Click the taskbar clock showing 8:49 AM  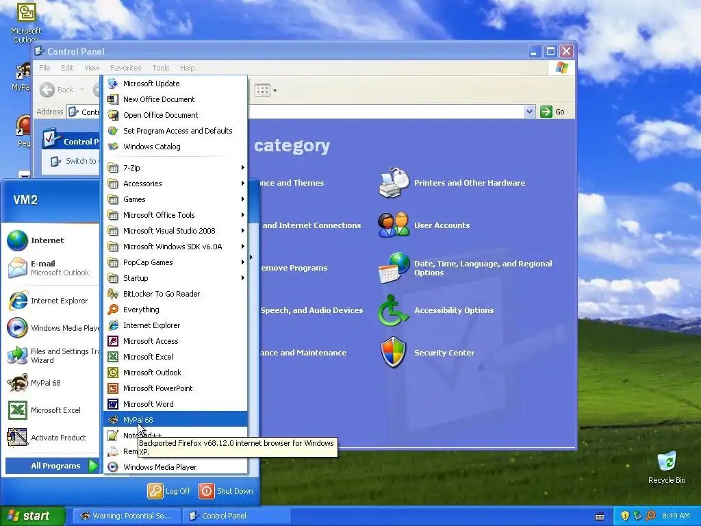click(676, 516)
